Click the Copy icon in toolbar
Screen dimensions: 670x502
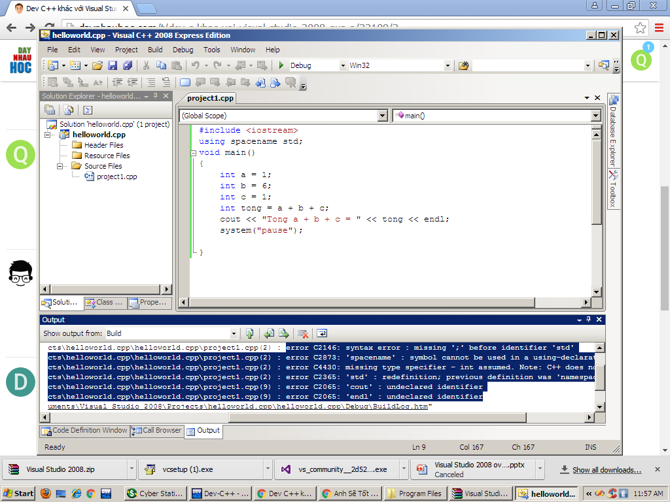(x=161, y=65)
